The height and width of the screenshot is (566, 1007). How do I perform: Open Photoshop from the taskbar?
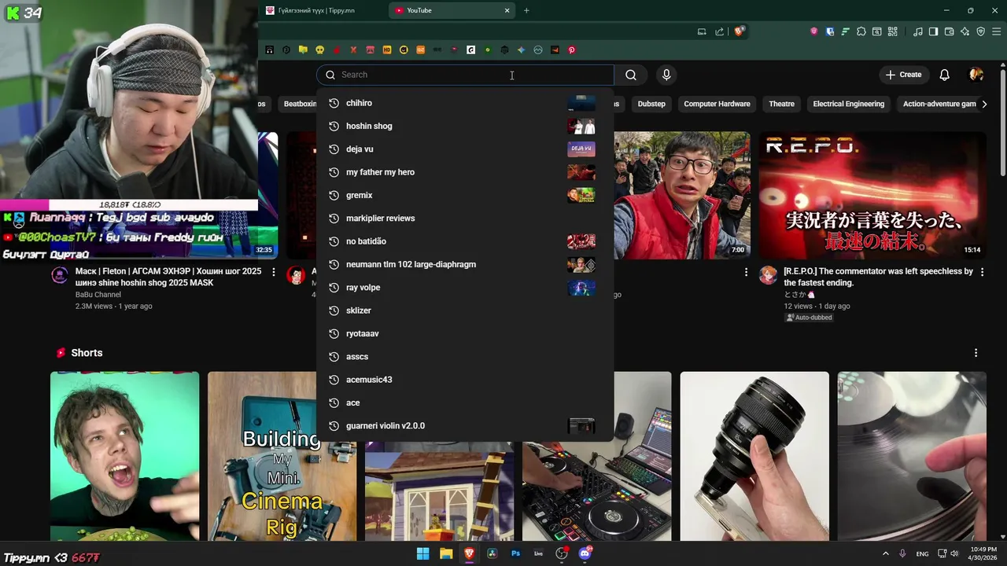click(x=515, y=553)
